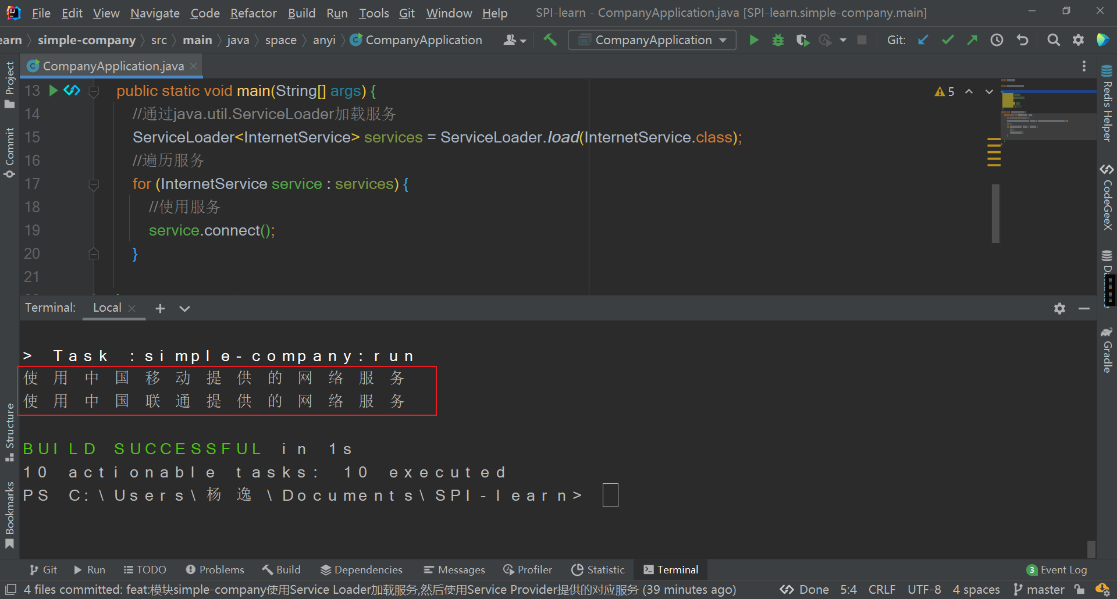Viewport: 1117px width, 599px height.
Task: Open Git history clock icon
Action: (x=997, y=40)
